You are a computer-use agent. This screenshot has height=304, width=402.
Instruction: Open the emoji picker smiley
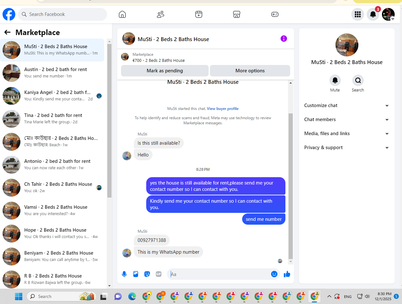coord(274,274)
